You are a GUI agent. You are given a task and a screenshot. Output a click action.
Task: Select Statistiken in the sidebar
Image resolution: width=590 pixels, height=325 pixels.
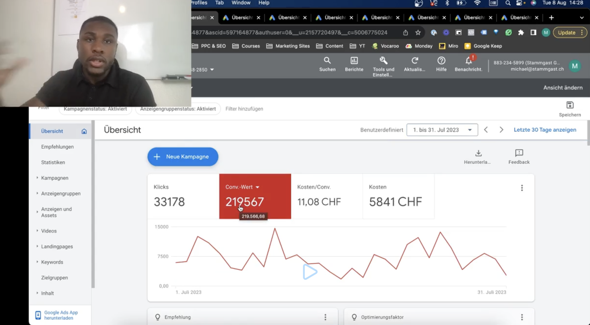(x=53, y=162)
